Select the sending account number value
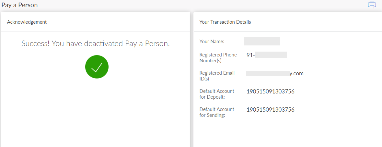This screenshot has height=147, width=382. (270, 110)
